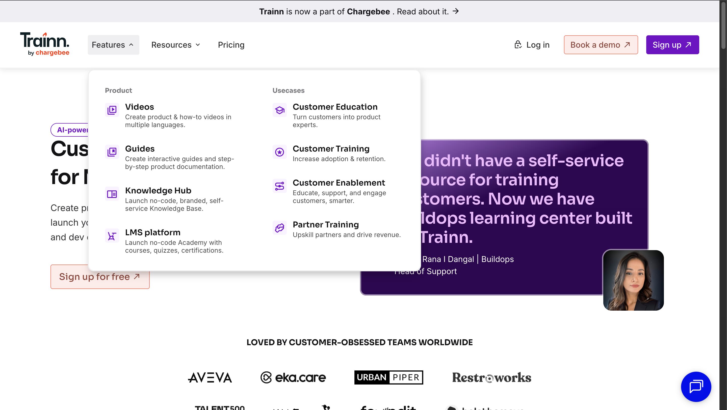
Task: Open the Chargebee announcement banner link
Action: 359,11
